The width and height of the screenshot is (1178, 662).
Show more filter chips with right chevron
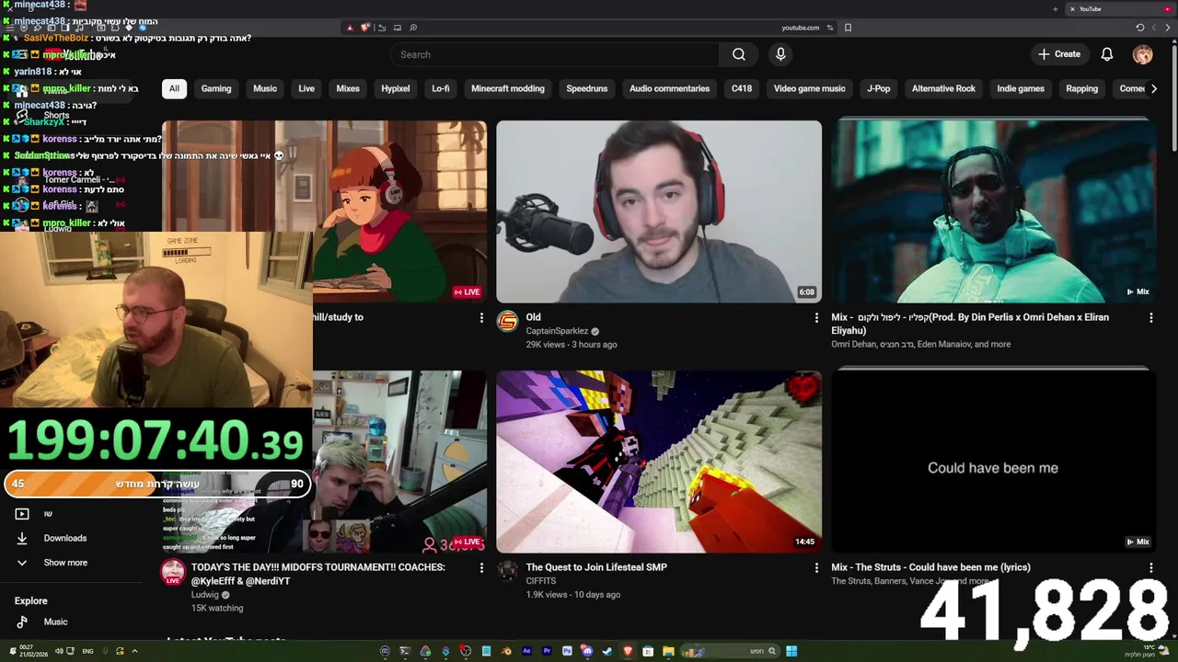coord(1154,88)
